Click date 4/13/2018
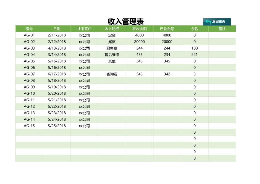260x184 pixels. (x=57, y=48)
